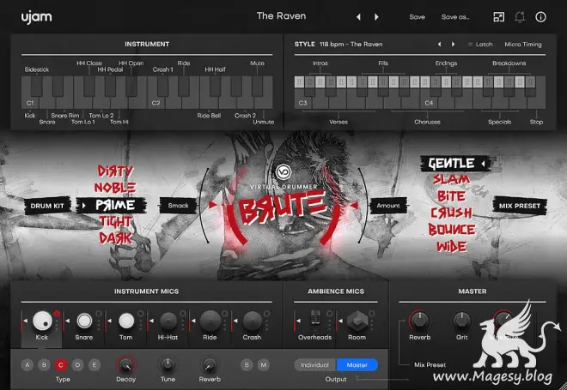Image resolution: width=567 pixels, height=390 pixels.
Task: Go to previous preset arrow beside The Raven
Action: pos(358,17)
